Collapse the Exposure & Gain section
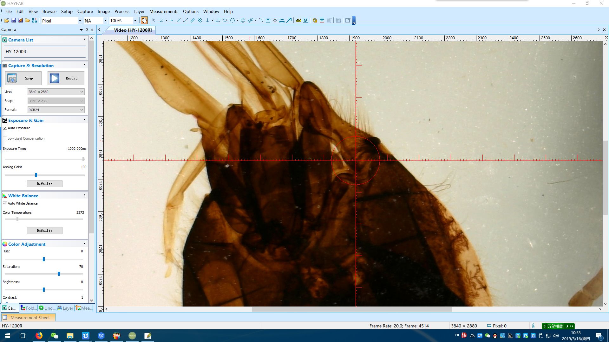Image resolution: width=609 pixels, height=342 pixels. tap(84, 120)
